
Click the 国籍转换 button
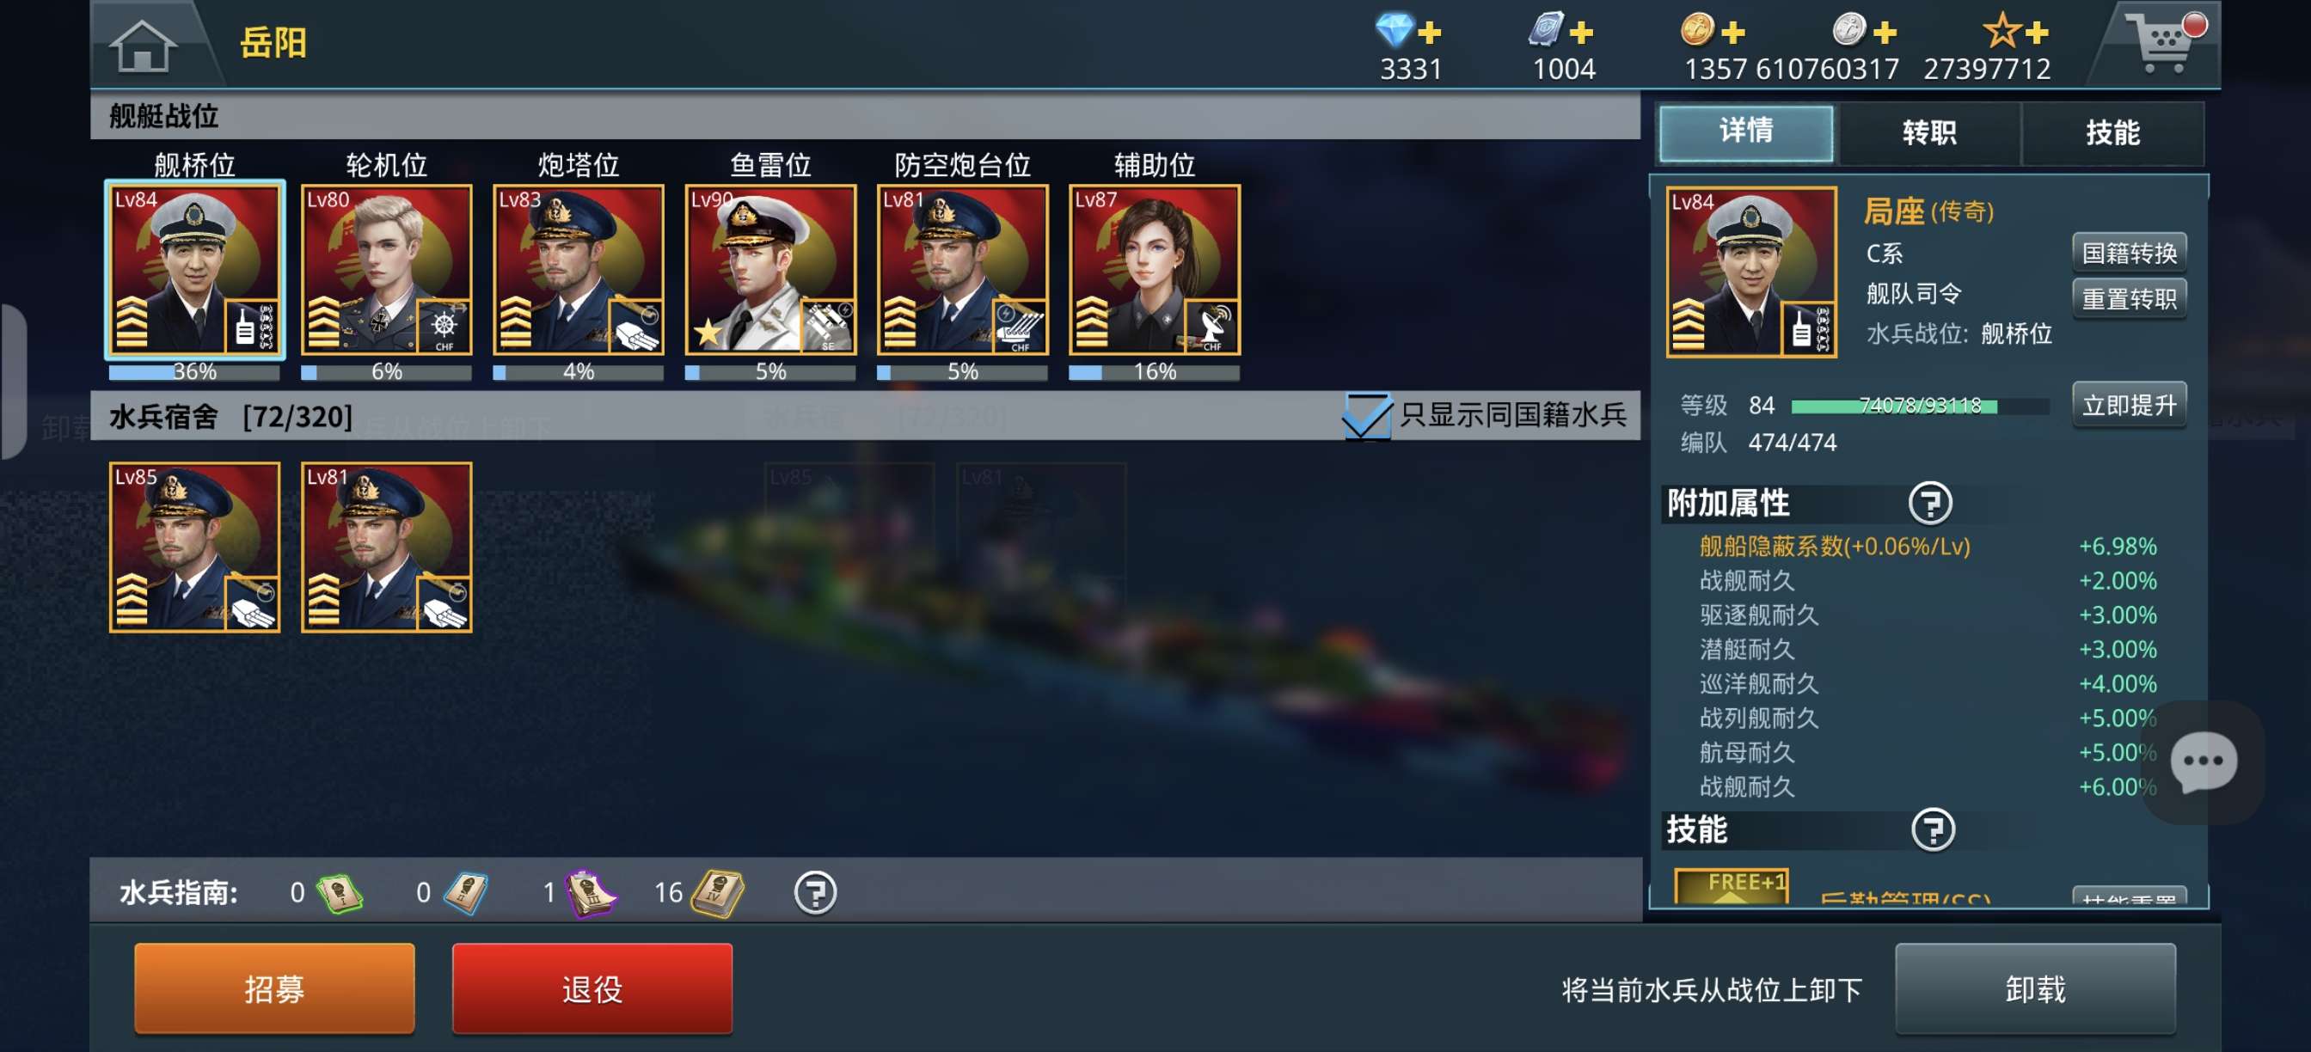tap(2128, 253)
